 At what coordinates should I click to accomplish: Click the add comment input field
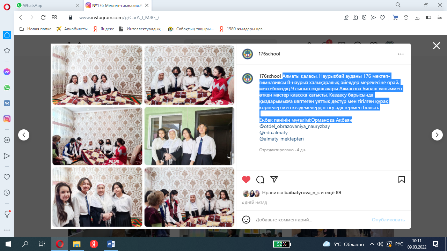[x=311, y=220]
